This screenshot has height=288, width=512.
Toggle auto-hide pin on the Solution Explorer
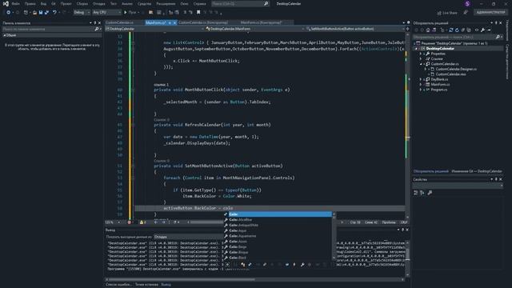click(496, 23)
